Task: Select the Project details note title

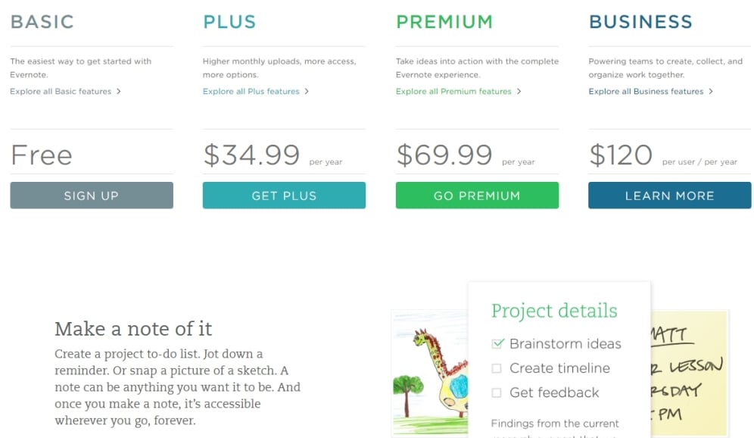Action: coord(554,311)
